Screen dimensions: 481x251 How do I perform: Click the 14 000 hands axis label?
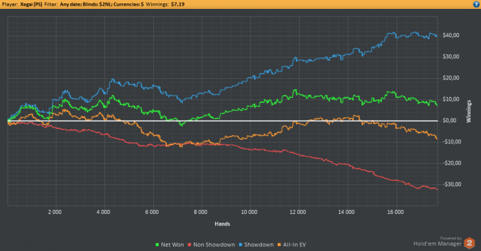click(346, 212)
